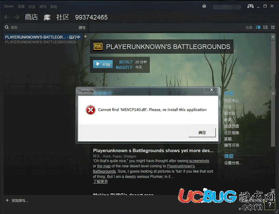Open the 讨论 link
Screen dimensions: 279x214
pyautogui.click(x=228, y=107)
